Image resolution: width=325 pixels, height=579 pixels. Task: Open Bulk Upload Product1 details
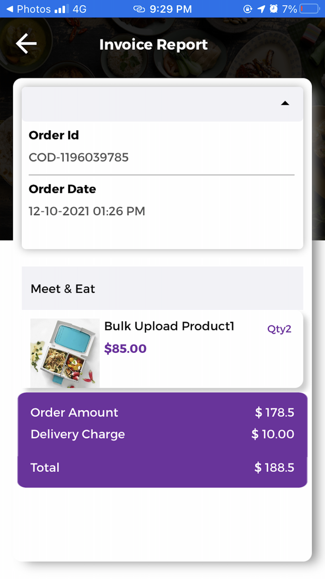point(169,326)
